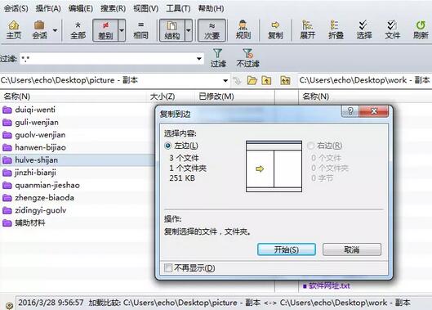
Task: Open the filter pattern combo dropdown
Action: point(199,59)
